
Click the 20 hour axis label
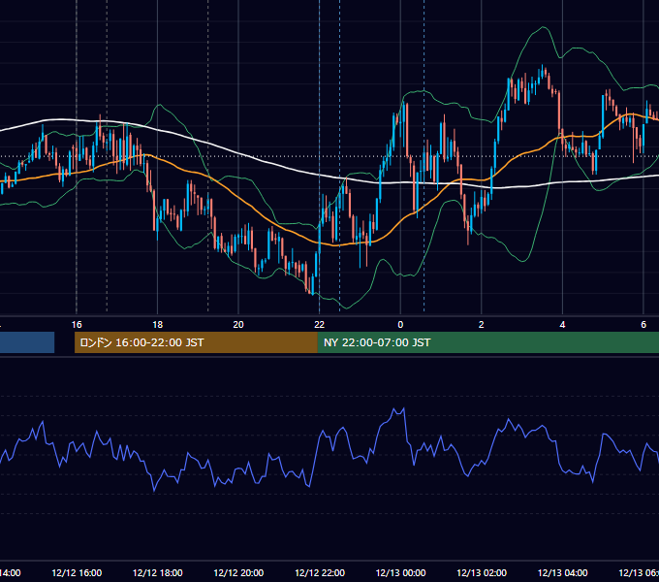[238, 325]
